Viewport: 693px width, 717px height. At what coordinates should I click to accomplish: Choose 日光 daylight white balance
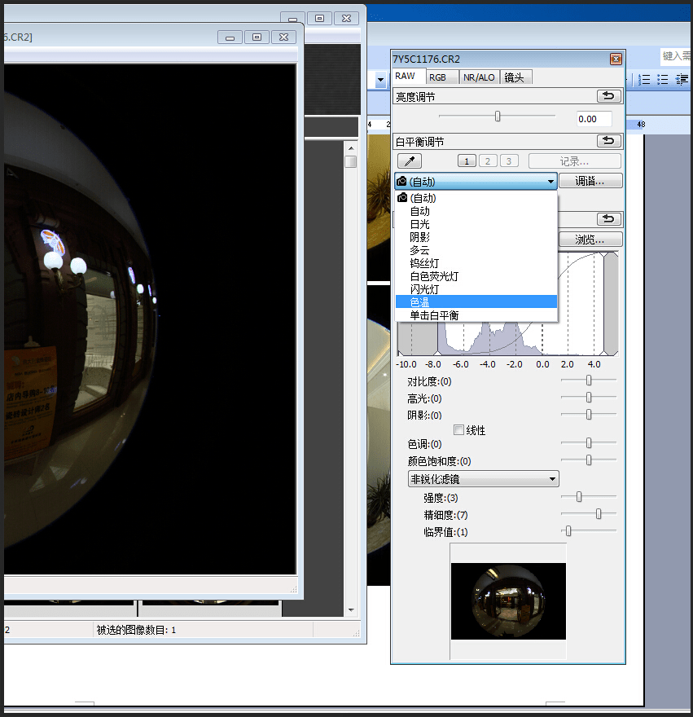click(x=476, y=224)
